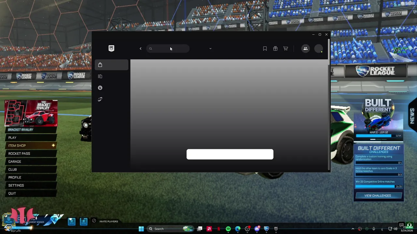This screenshot has width=417, height=234.
Task: Open AMD Software from the taskbar
Action: pyautogui.click(x=209, y=229)
